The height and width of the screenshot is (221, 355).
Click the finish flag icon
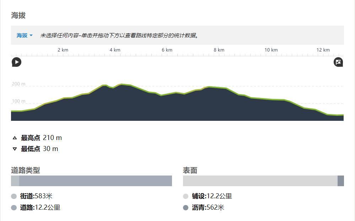click(338, 62)
